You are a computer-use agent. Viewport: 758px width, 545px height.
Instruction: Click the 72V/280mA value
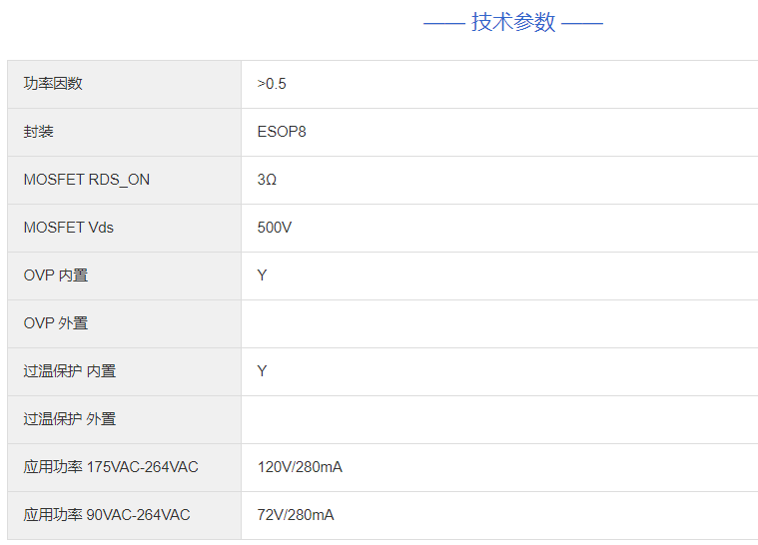pyautogui.click(x=296, y=515)
